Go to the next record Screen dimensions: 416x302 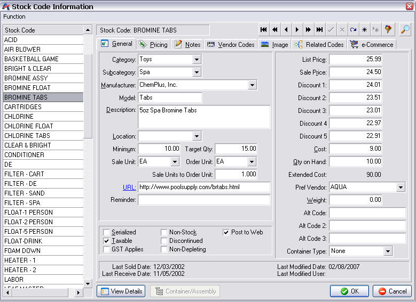[297, 30]
